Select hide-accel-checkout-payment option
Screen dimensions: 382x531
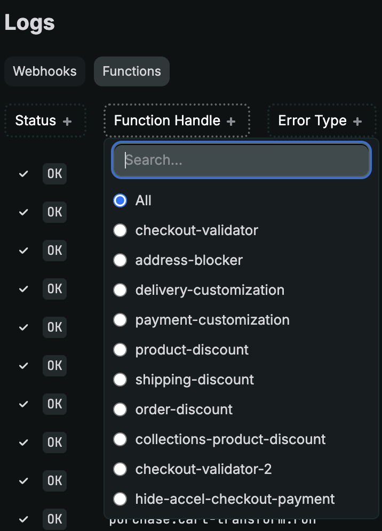click(121, 499)
